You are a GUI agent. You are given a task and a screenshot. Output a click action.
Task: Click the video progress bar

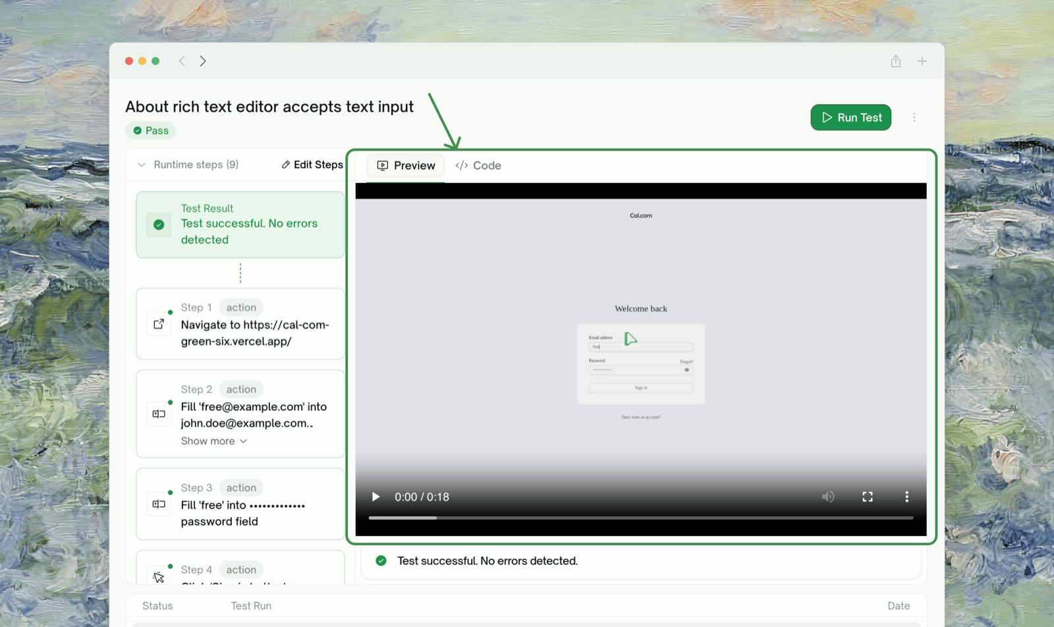641,518
